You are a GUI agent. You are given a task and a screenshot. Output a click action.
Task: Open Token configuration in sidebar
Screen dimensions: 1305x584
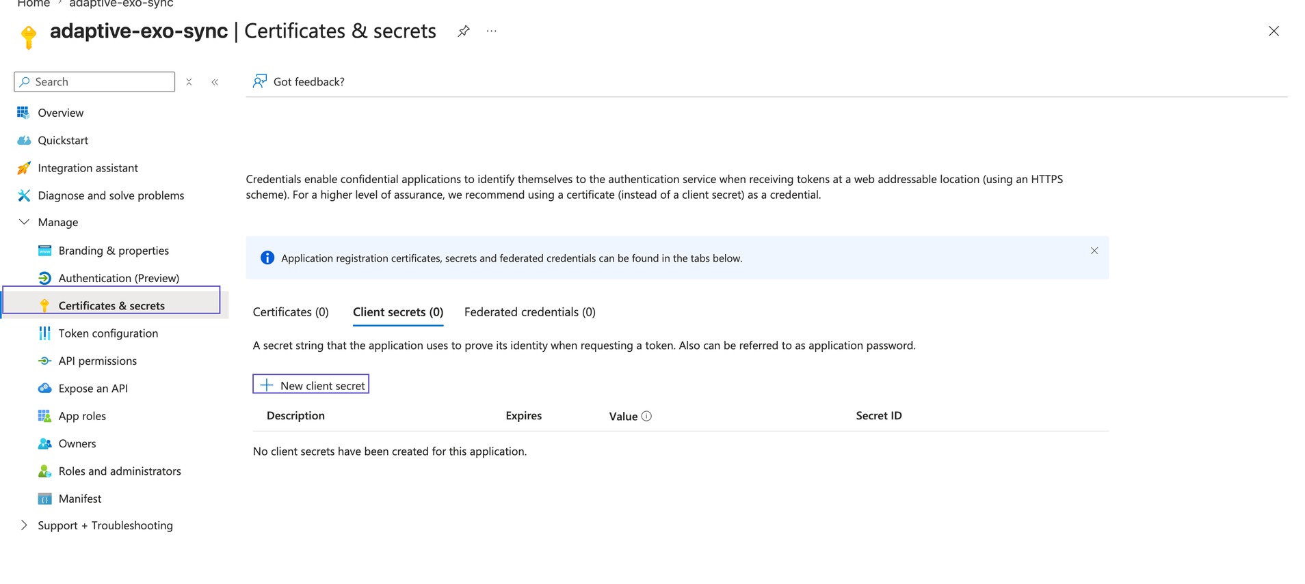(x=108, y=333)
